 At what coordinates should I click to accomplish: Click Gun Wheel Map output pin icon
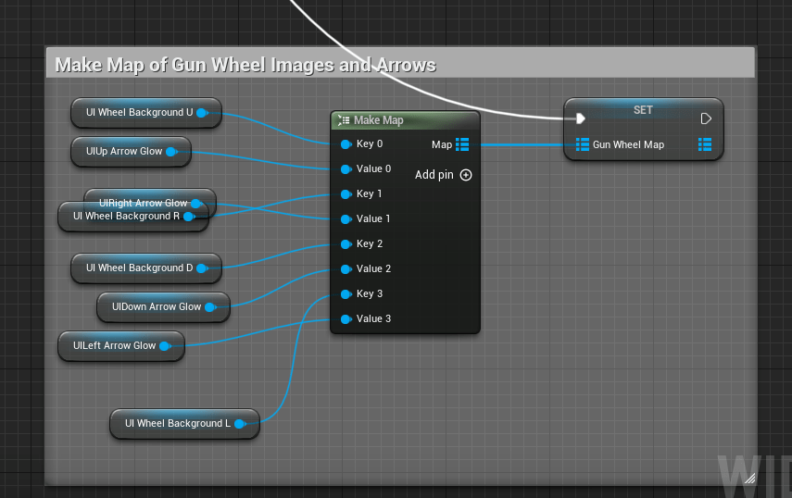[705, 144]
